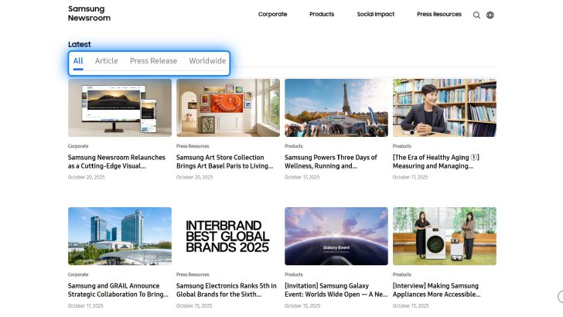Click Corporate category above Newsroom Relaunches article
563x317 pixels.
pyautogui.click(x=78, y=146)
